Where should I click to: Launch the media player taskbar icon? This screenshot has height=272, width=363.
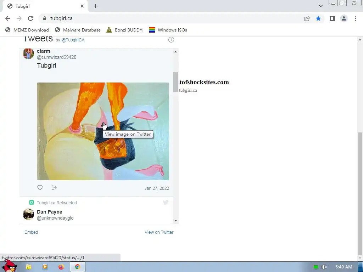tap(45, 267)
